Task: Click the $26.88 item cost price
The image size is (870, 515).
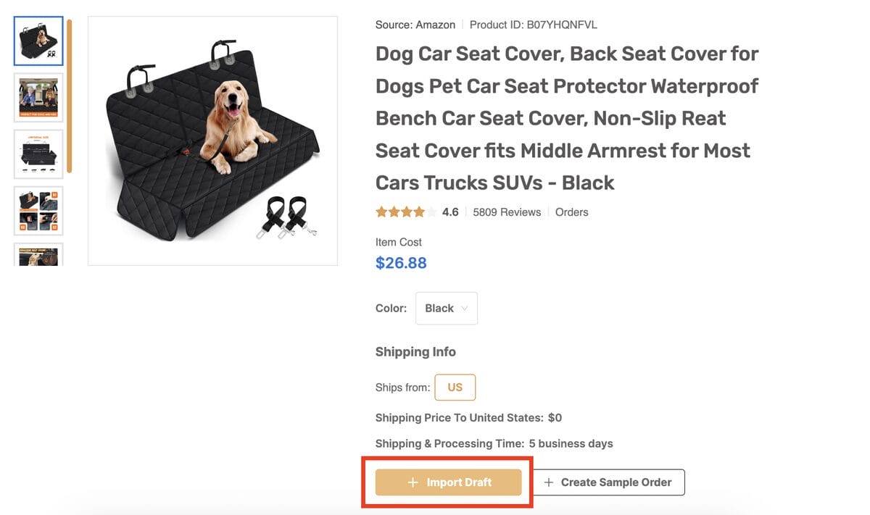Action: (401, 263)
